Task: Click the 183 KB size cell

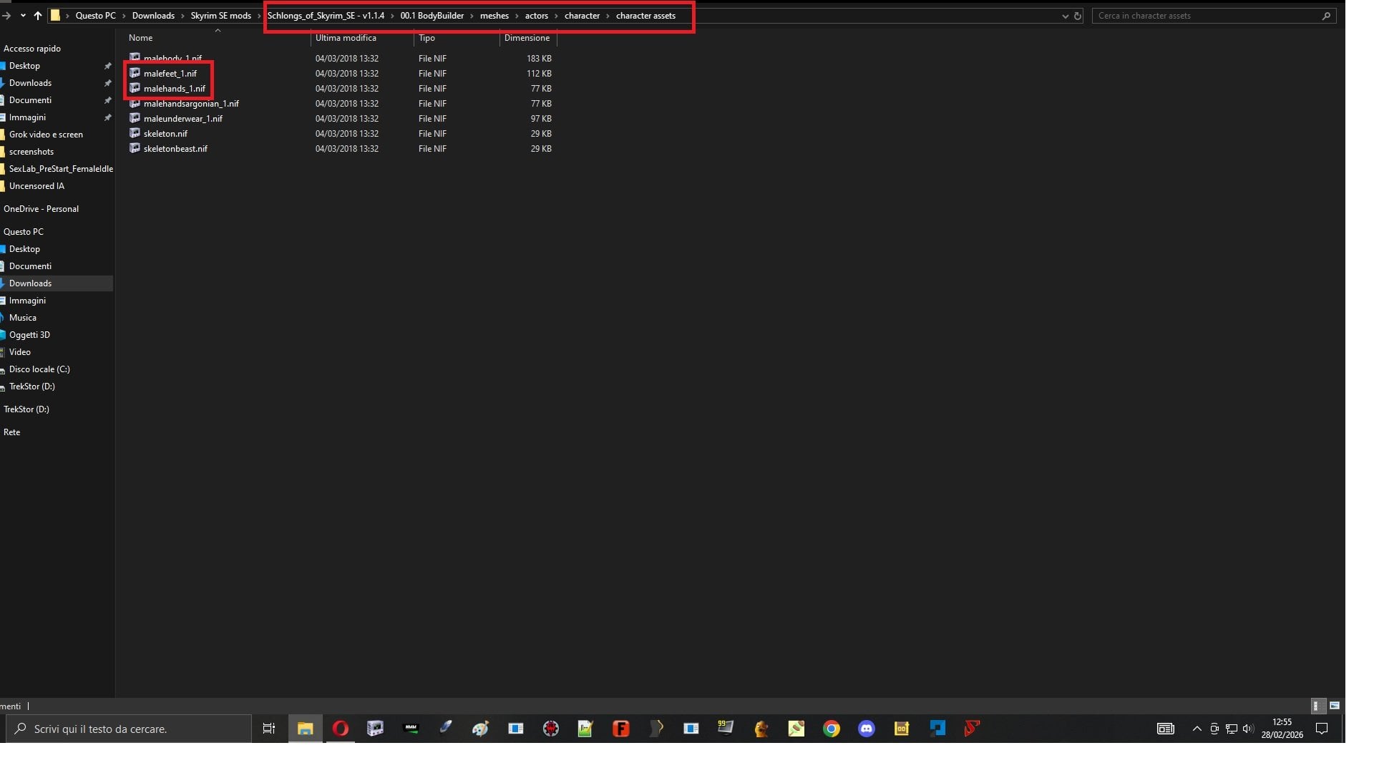Action: coord(539,59)
